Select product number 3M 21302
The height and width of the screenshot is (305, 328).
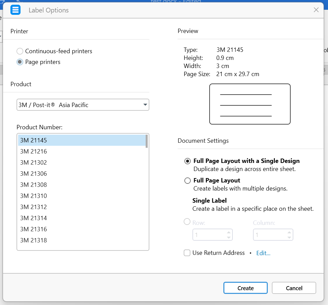click(x=82, y=163)
